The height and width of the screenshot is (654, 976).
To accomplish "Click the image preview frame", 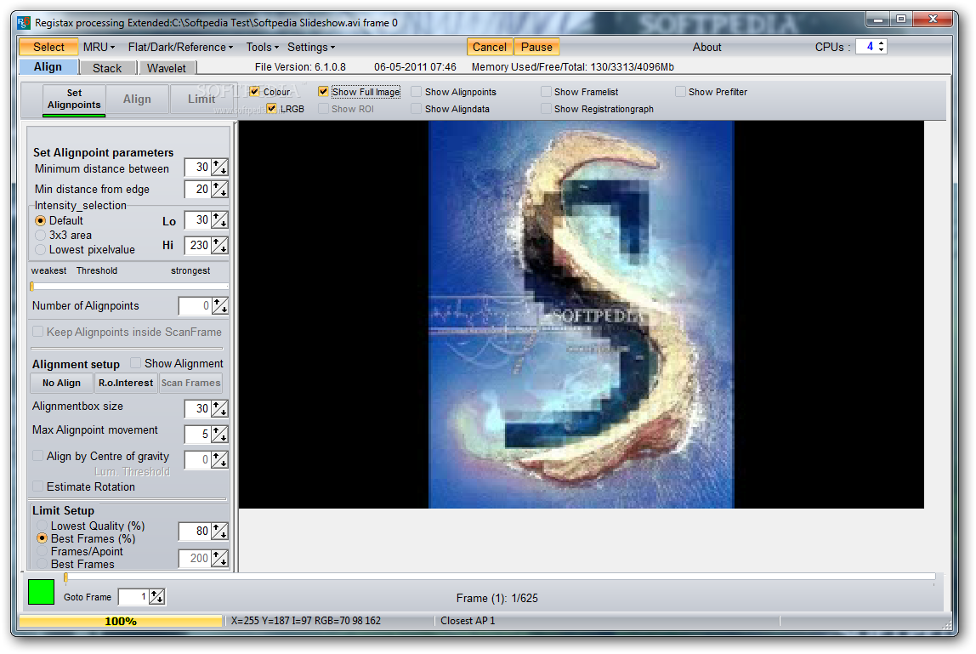I will (582, 315).
